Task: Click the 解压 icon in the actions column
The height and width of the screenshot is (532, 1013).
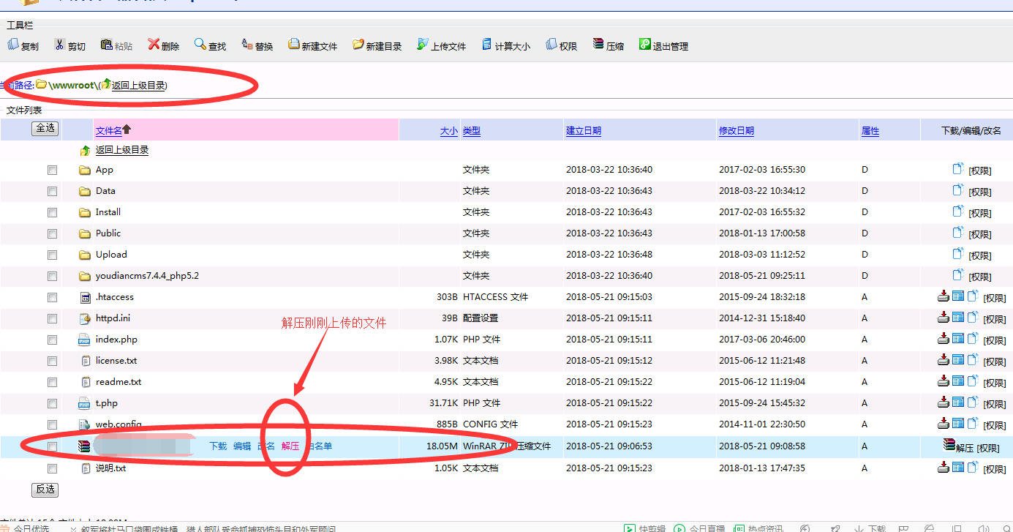Action: (949, 445)
